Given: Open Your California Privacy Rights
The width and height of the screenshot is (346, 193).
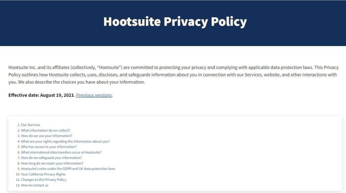Looking at the screenshot, I should point(43,174).
